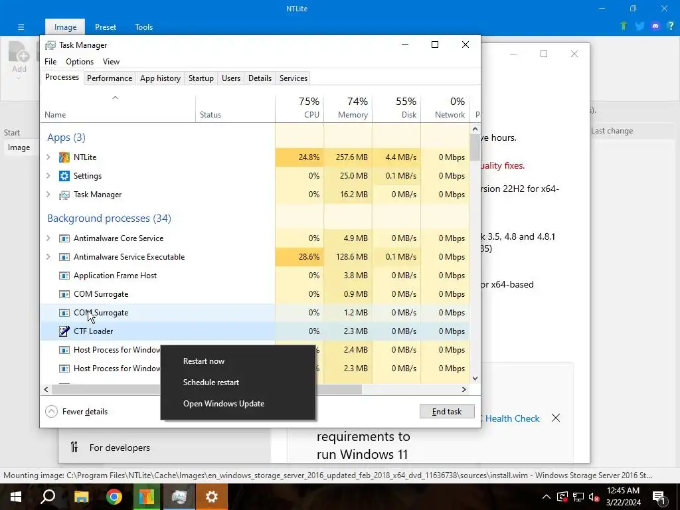Expand Antimalware Core Service group

point(48,238)
